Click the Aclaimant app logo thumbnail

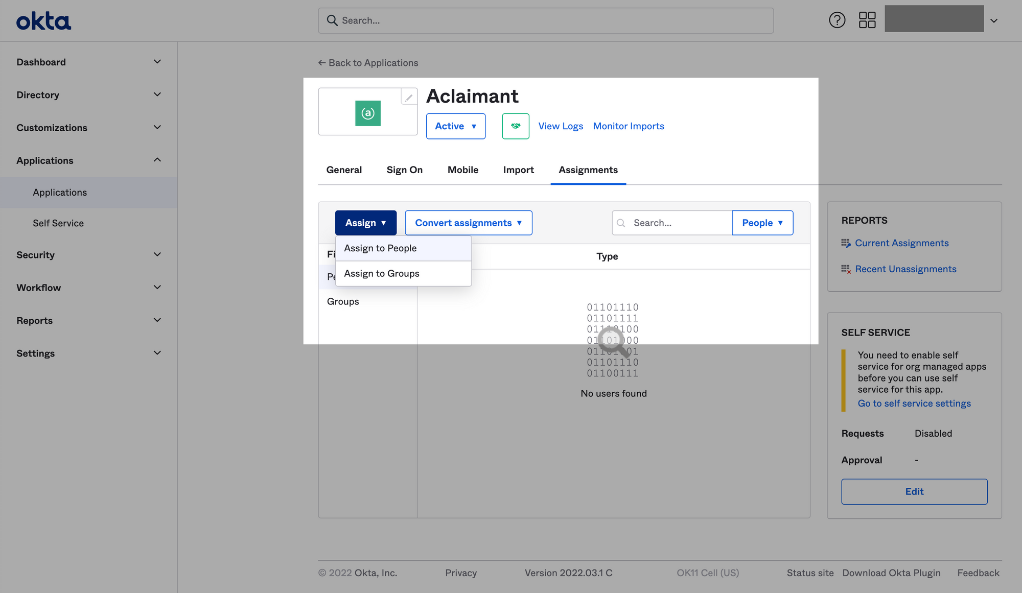[x=368, y=113]
